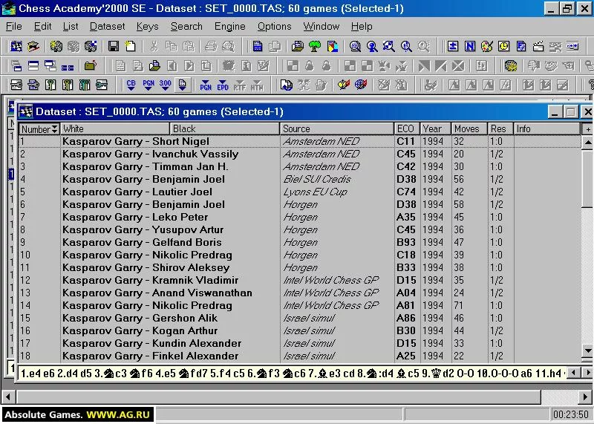Click the globe with red flag icon
Screen dimensions: 594x424
(361, 85)
